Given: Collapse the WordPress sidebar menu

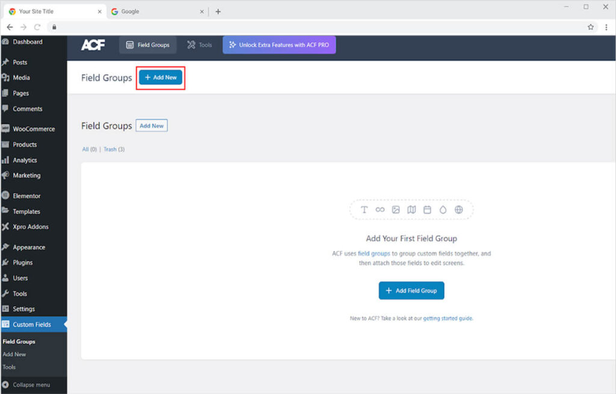Looking at the screenshot, I should click(x=31, y=385).
